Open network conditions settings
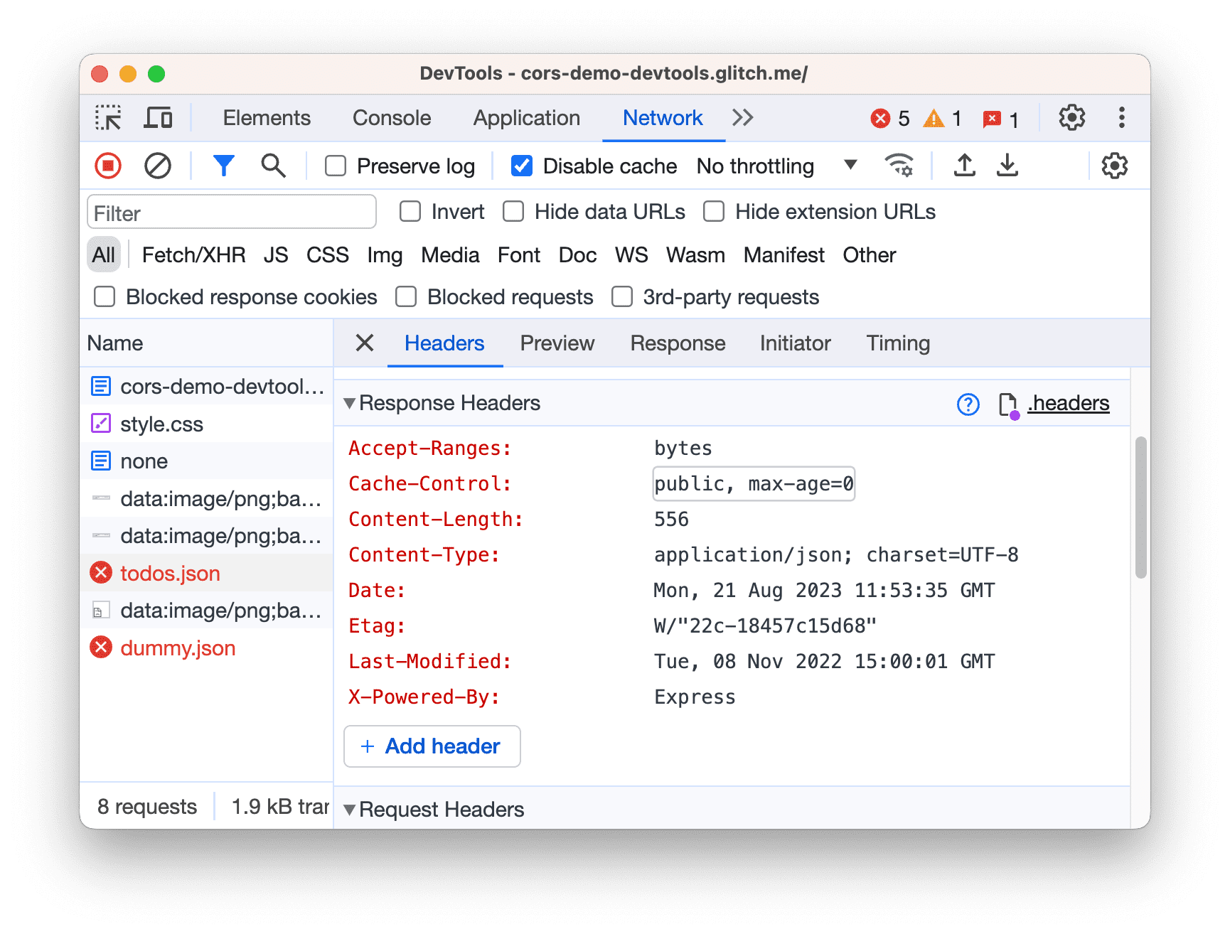1230x934 pixels. (899, 166)
